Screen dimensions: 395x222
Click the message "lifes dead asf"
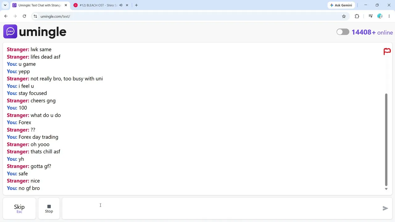coord(45,57)
